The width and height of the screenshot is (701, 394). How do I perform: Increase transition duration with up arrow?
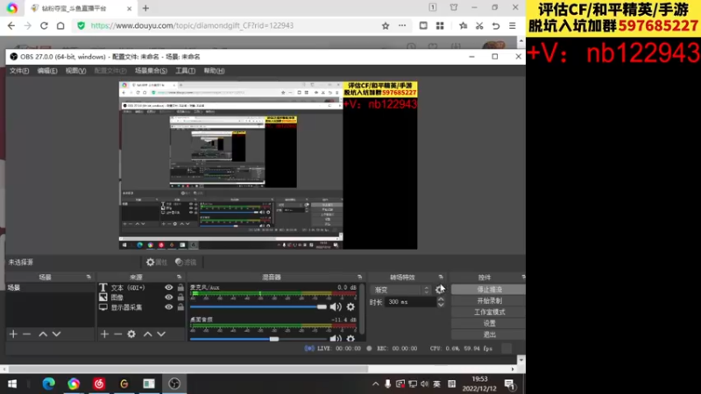tap(441, 299)
